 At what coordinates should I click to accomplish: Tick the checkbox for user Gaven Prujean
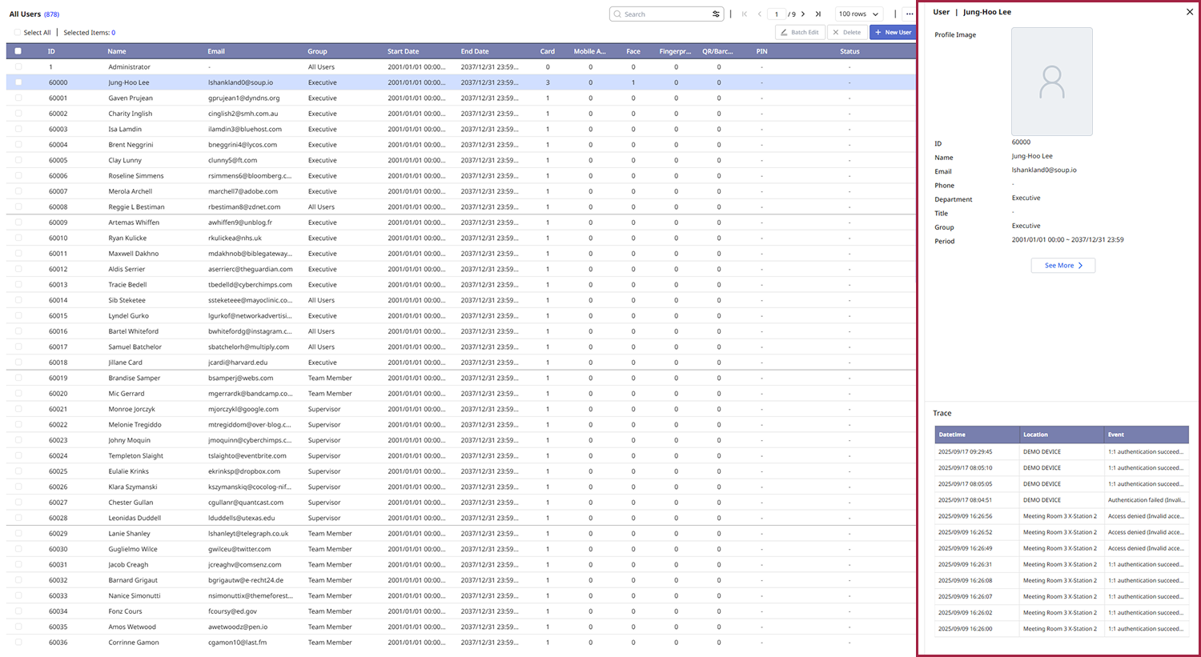tap(18, 98)
